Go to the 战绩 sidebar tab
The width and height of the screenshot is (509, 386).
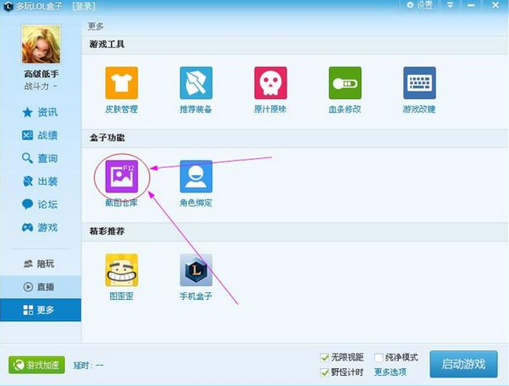[x=40, y=136]
